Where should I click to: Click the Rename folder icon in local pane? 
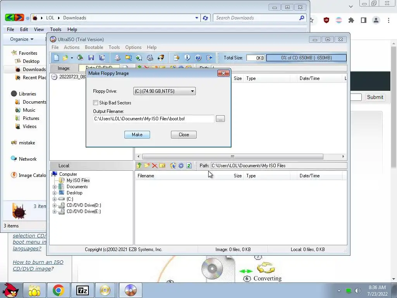pos(162,166)
